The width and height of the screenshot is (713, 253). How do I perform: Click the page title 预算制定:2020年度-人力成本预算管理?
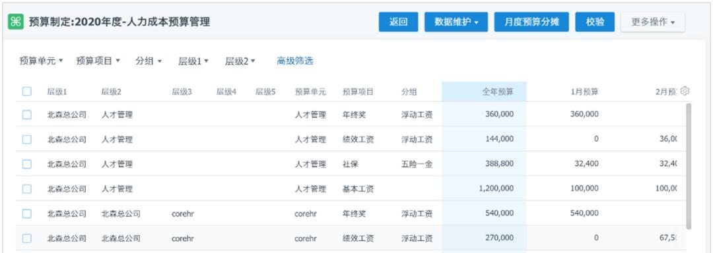[119, 22]
